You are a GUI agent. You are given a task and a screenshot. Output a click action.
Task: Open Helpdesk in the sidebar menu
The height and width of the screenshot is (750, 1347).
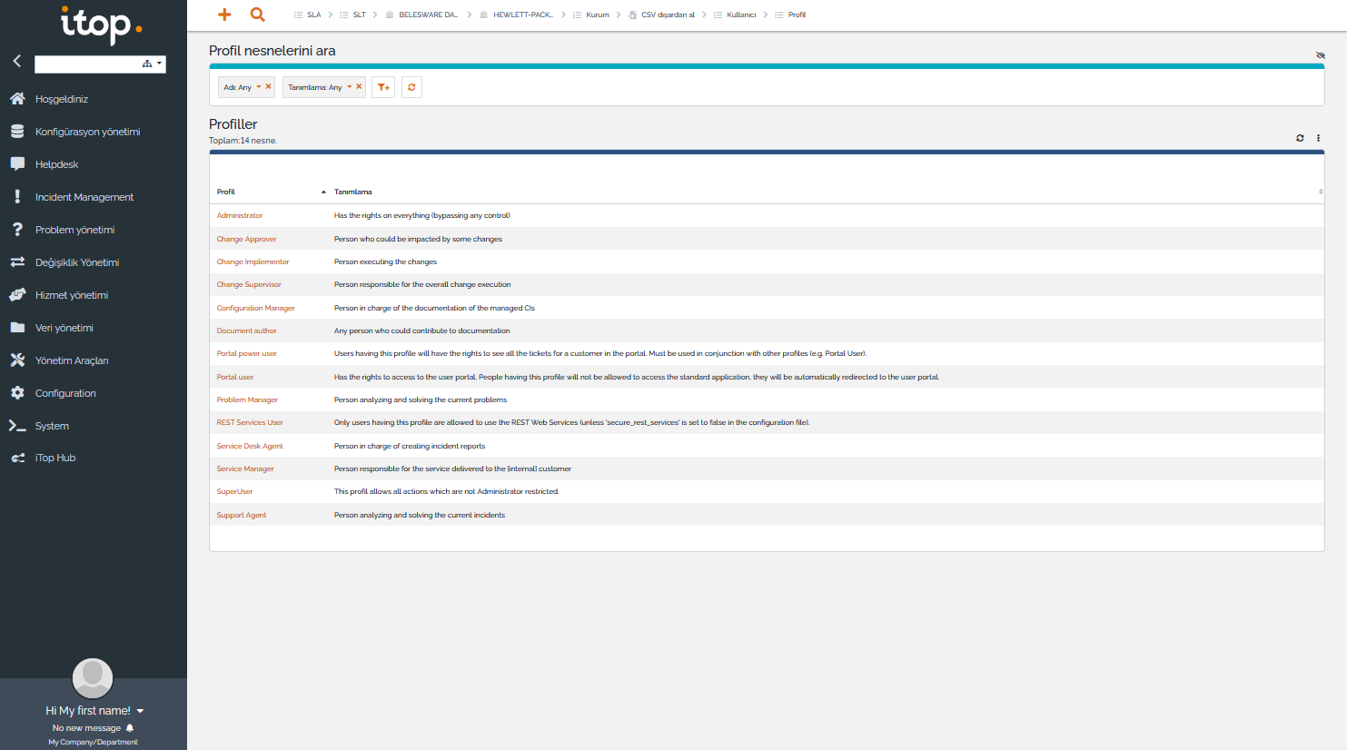click(x=56, y=164)
